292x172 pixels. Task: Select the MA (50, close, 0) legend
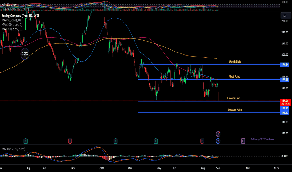(x=11, y=20)
